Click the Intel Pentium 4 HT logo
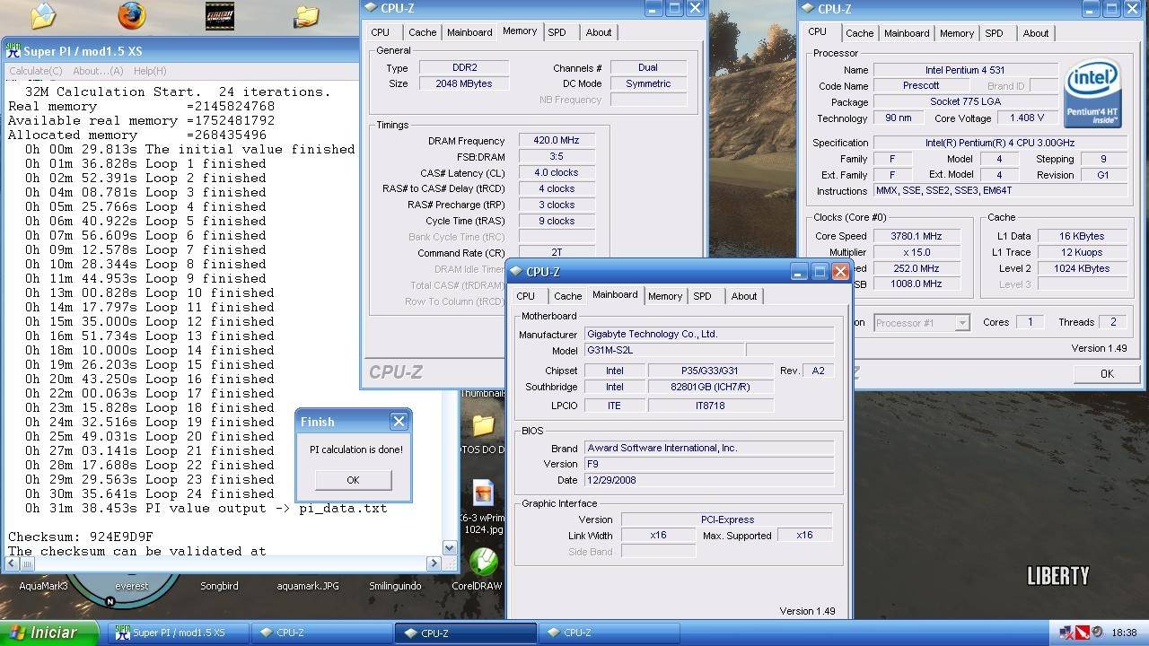1149x646 pixels. point(1092,94)
